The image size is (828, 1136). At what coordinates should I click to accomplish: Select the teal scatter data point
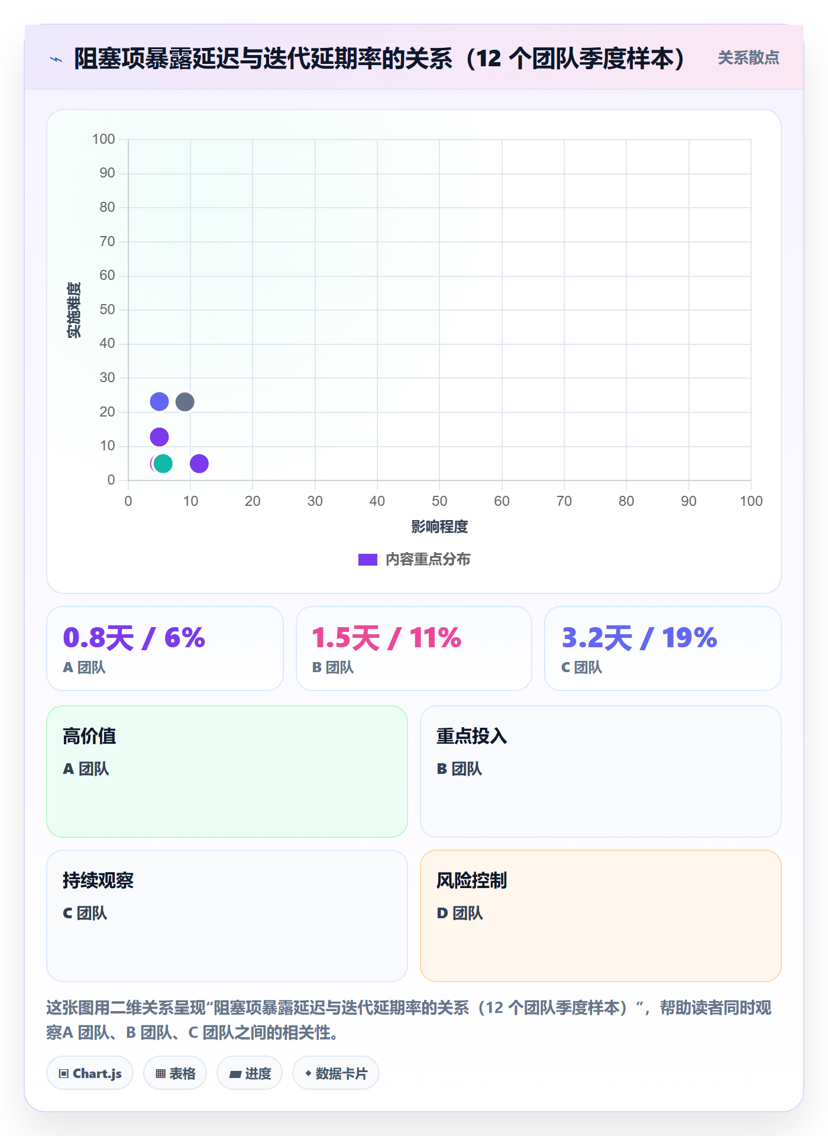click(163, 463)
